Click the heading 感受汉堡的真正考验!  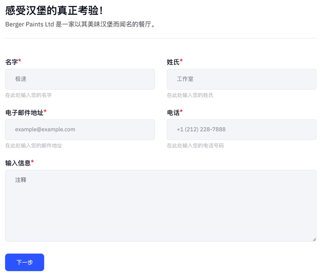[54, 10]
